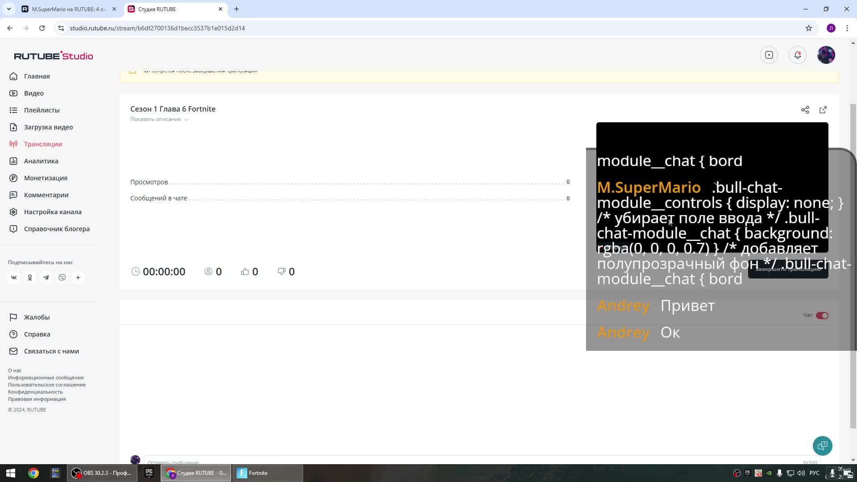Go to Трансляции in sidebar
This screenshot has height=482, width=857.
[43, 144]
